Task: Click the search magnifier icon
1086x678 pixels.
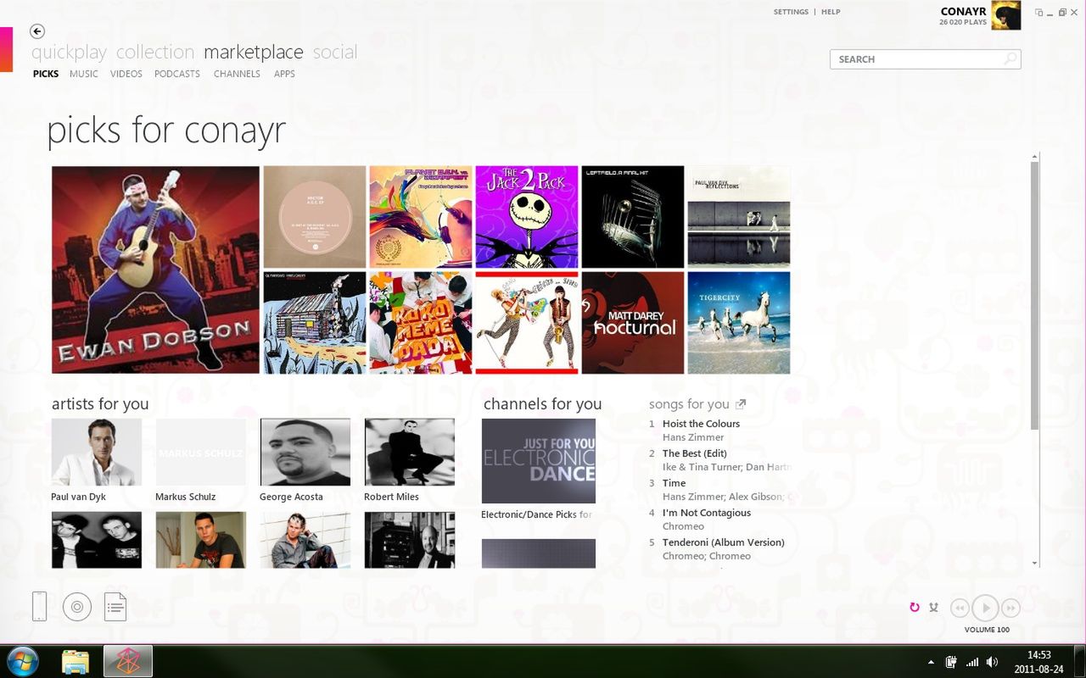Action: [1010, 59]
